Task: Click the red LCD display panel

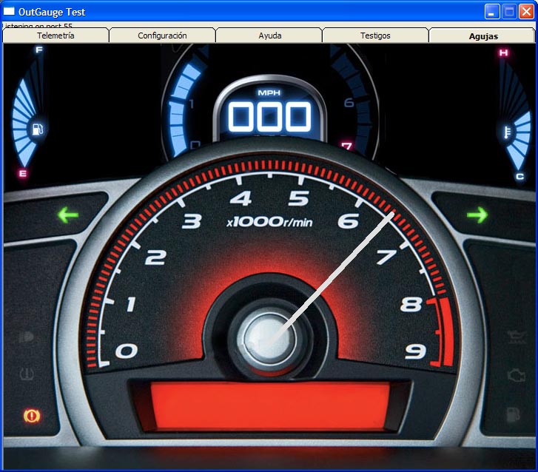Action: (270, 406)
